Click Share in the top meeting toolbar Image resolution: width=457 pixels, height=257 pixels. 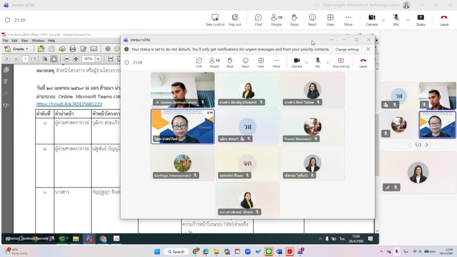[420, 20]
